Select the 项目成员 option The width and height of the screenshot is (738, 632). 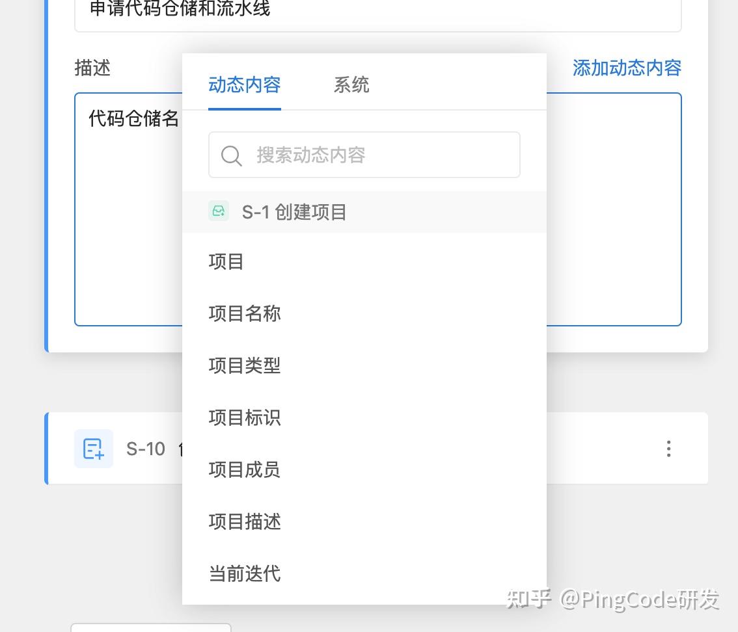click(245, 469)
